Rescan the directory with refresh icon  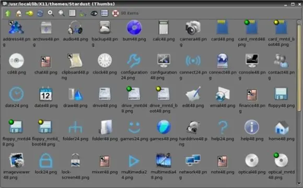[x=40, y=14]
